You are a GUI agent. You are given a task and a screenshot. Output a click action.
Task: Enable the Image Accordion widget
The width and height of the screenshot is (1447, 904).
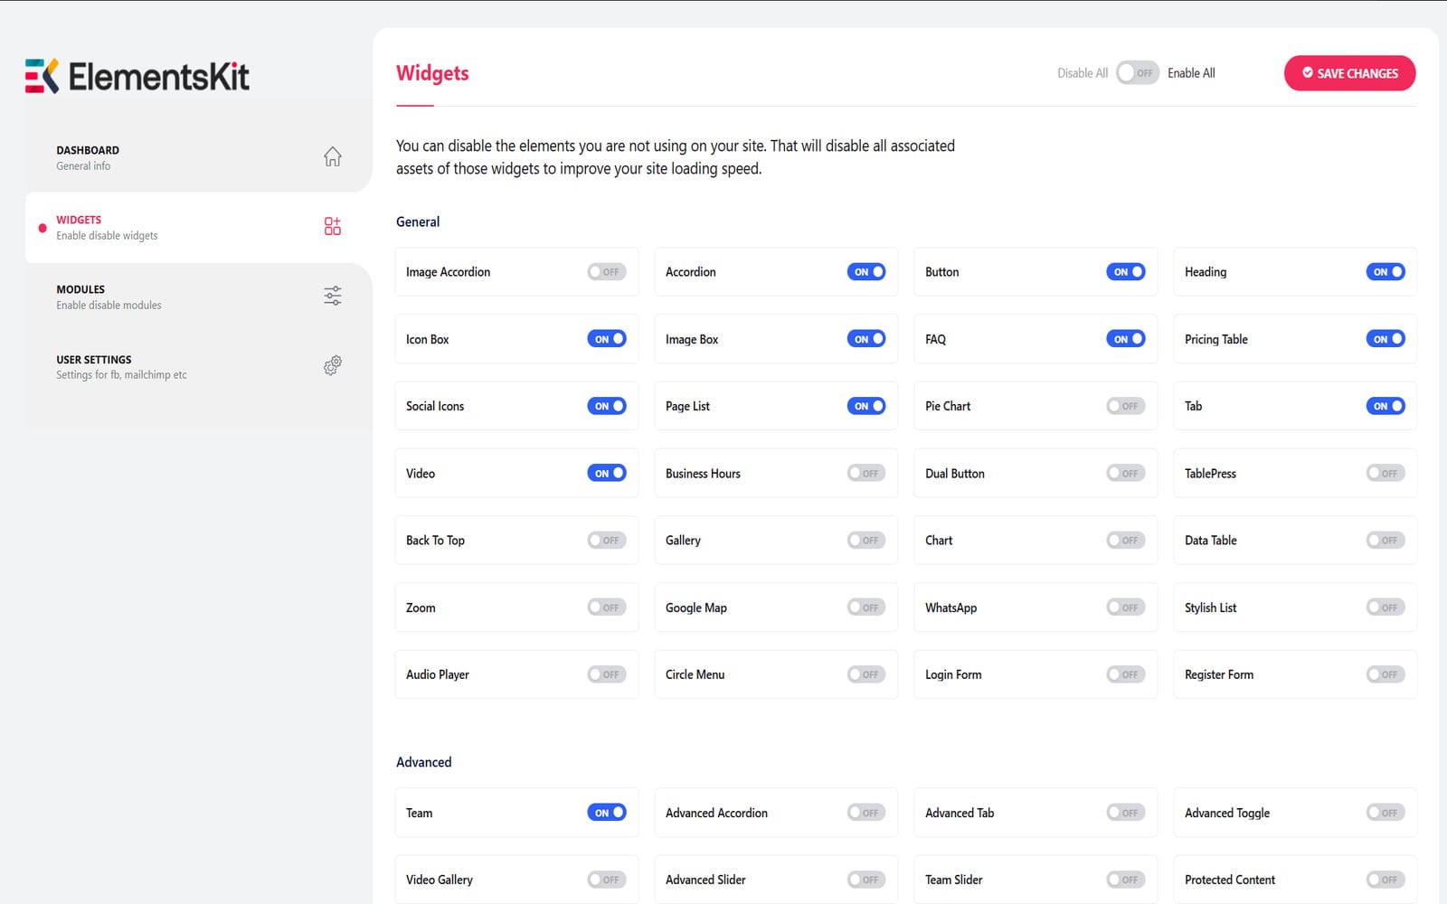pos(607,272)
